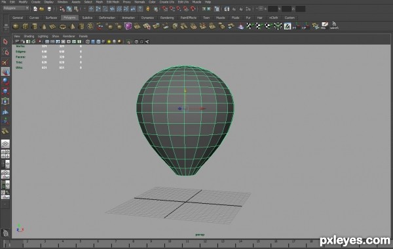Create a polygon pyramid from shelf
Image resolution: width=393 pixels, height=249 pixels.
click(72, 26)
